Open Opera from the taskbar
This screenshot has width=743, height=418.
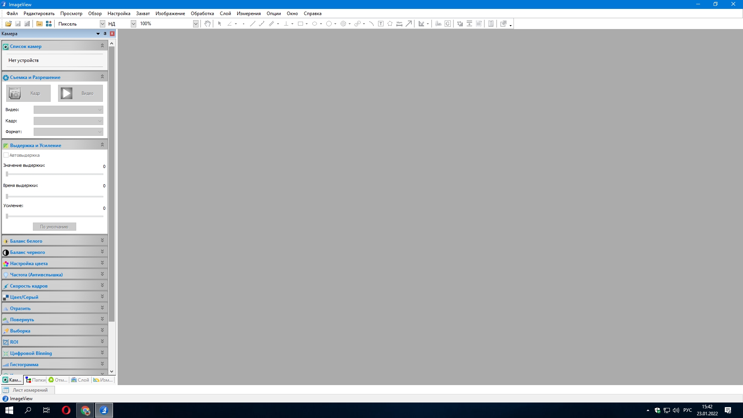coord(66,410)
